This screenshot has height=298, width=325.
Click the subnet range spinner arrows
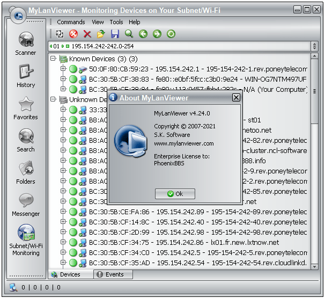pos(314,46)
